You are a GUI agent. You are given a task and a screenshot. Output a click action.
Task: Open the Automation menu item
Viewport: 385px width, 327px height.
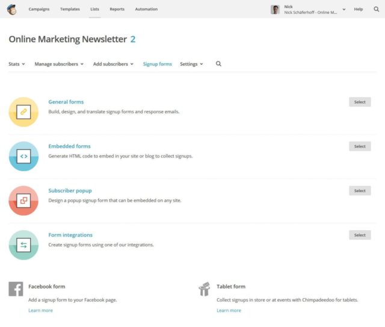click(146, 9)
